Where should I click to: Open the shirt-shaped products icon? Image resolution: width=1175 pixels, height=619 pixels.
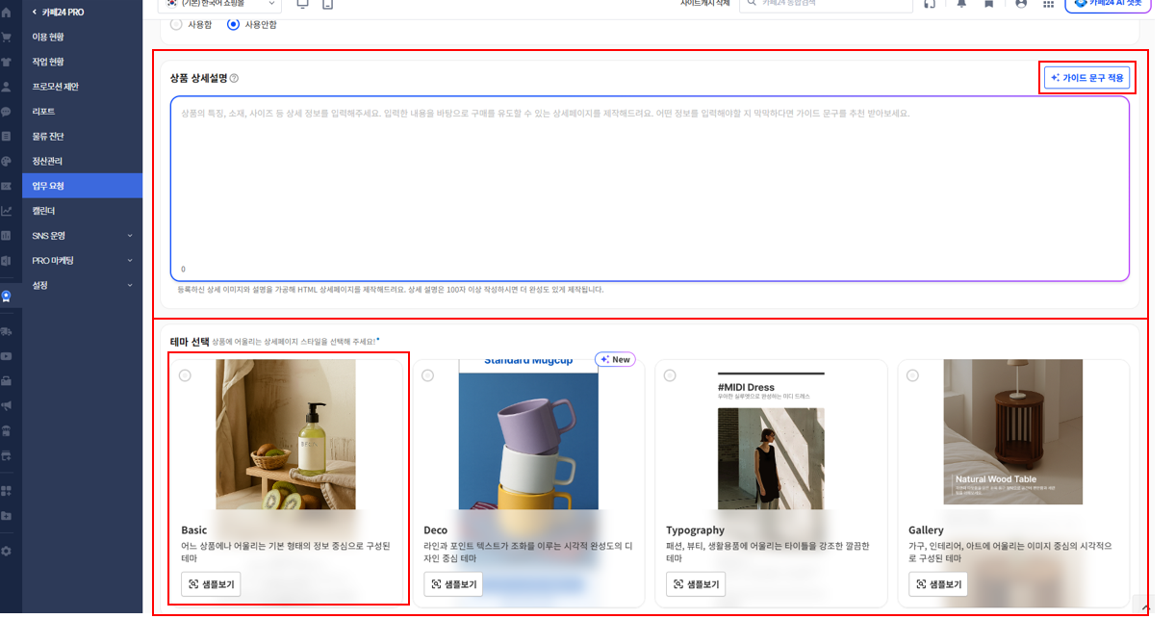click(7, 62)
